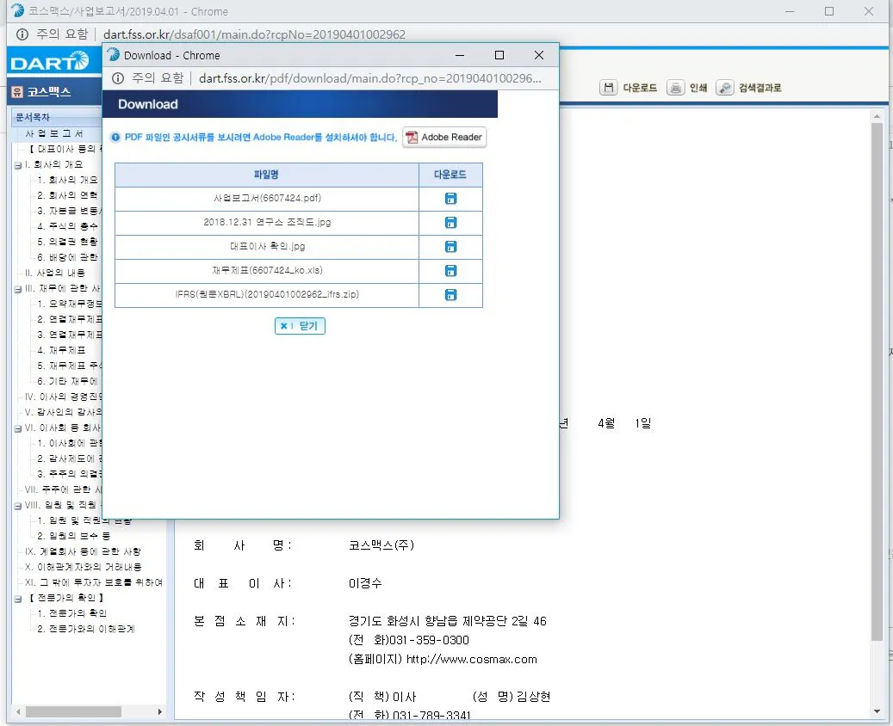893x726 pixels.
Task: Click left arrow of tree horizontal scrollbar
Action: 18,711
